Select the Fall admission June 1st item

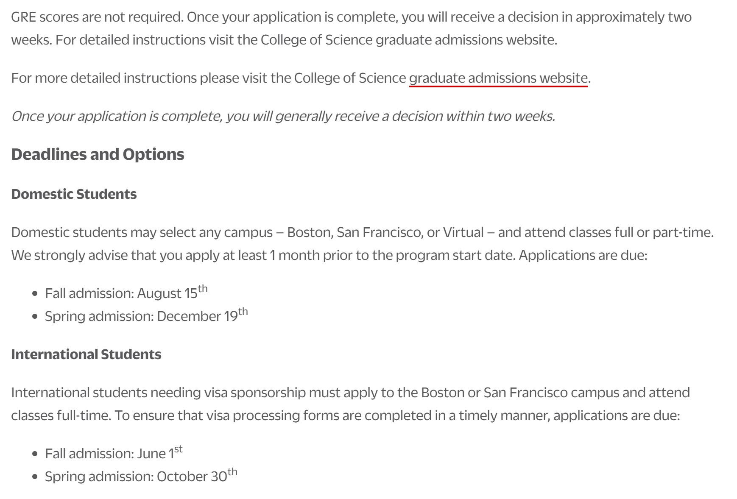tap(113, 453)
